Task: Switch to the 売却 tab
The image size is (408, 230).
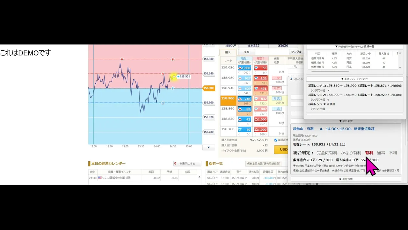Action: click(246, 52)
